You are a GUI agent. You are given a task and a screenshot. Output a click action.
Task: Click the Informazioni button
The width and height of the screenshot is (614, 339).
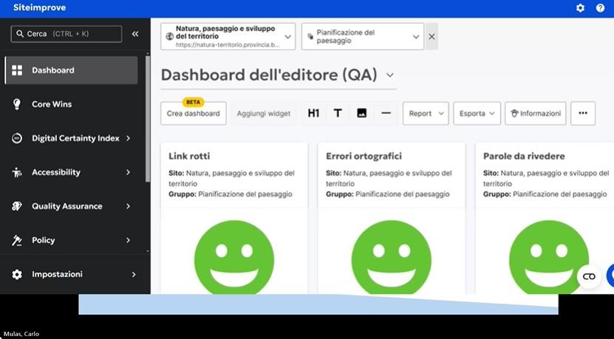click(535, 113)
